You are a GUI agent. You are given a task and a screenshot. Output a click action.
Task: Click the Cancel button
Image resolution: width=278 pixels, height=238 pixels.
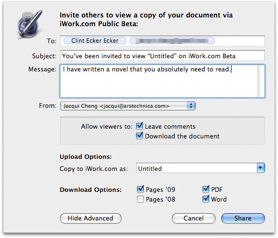click(194, 218)
